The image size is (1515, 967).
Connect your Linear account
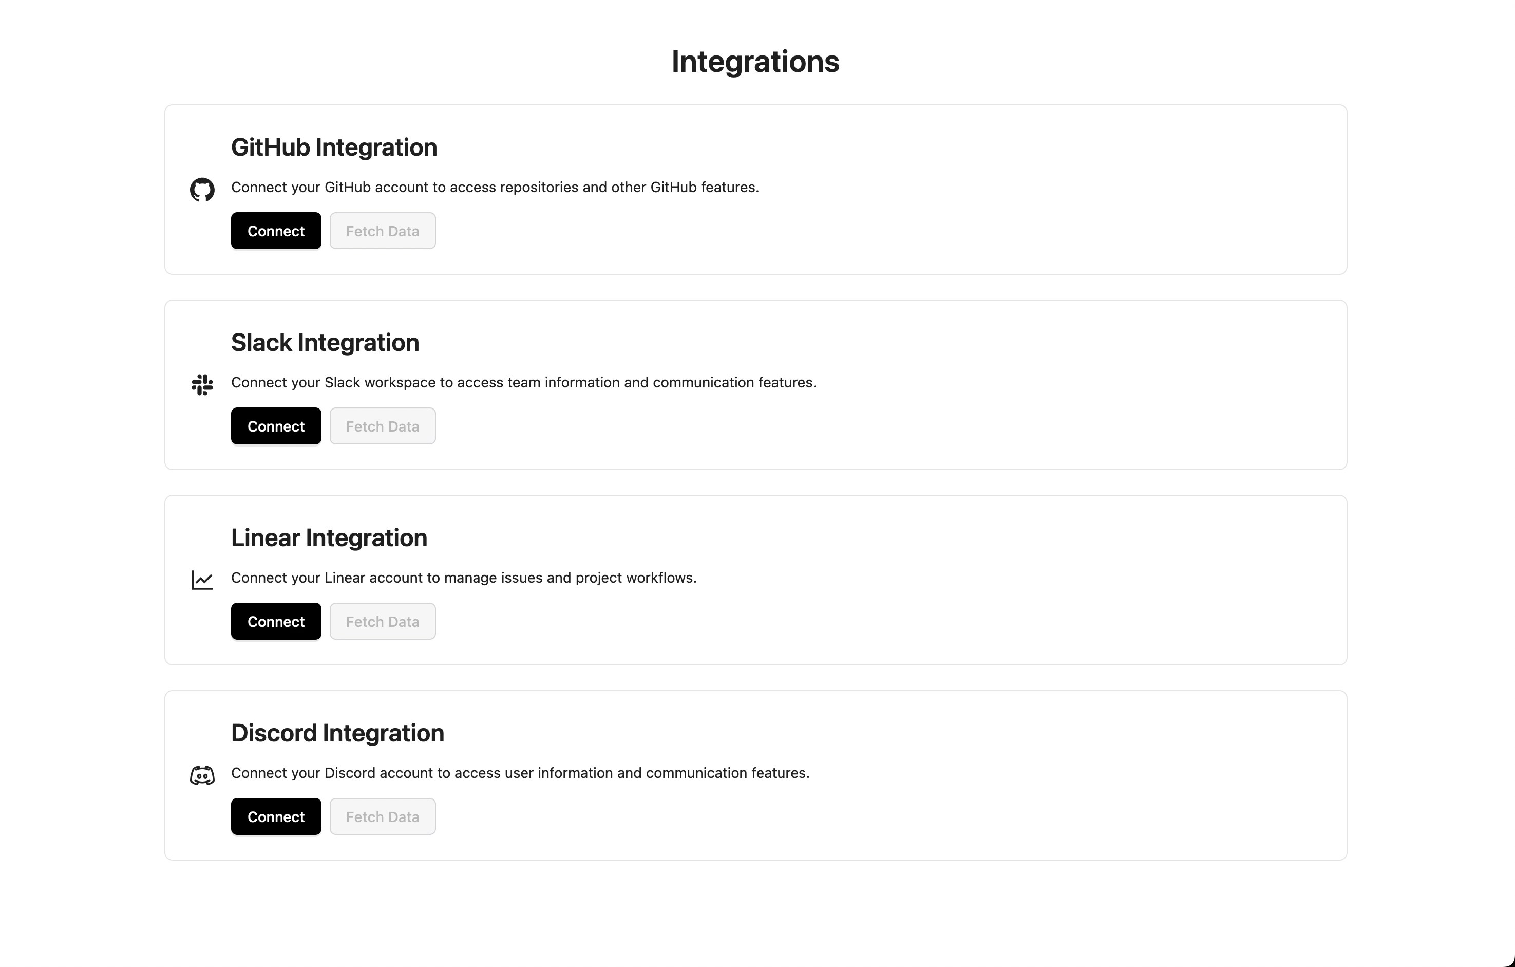[x=276, y=621]
